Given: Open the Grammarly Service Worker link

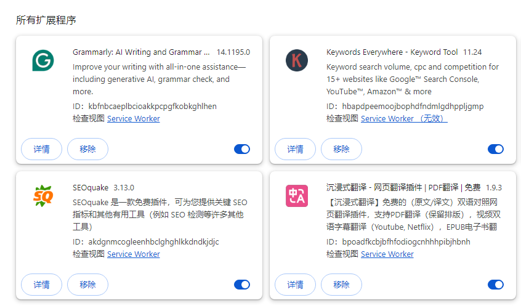Looking at the screenshot, I should (134, 119).
